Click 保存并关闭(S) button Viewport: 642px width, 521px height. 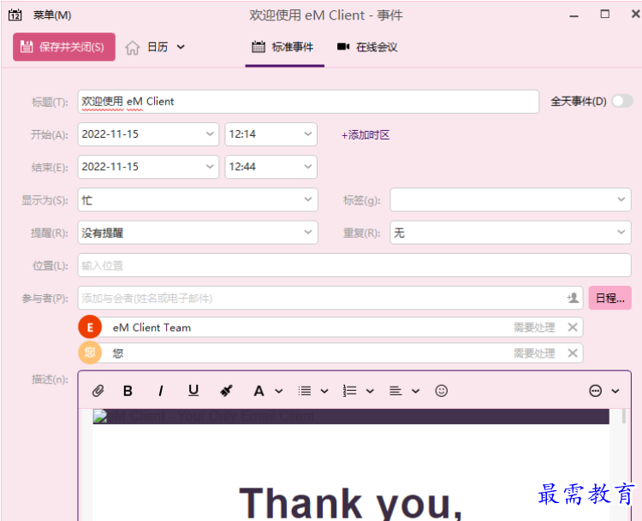click(x=64, y=47)
